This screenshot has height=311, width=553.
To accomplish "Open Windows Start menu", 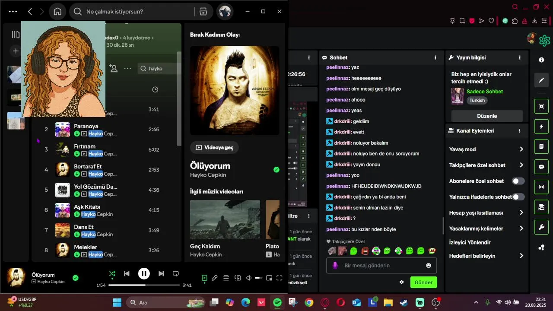I will pyautogui.click(x=117, y=302).
